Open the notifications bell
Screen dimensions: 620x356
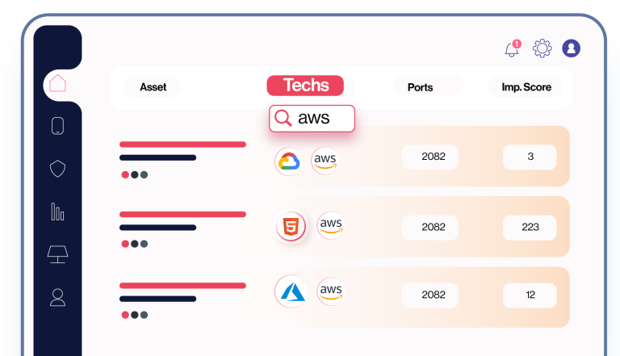512,49
